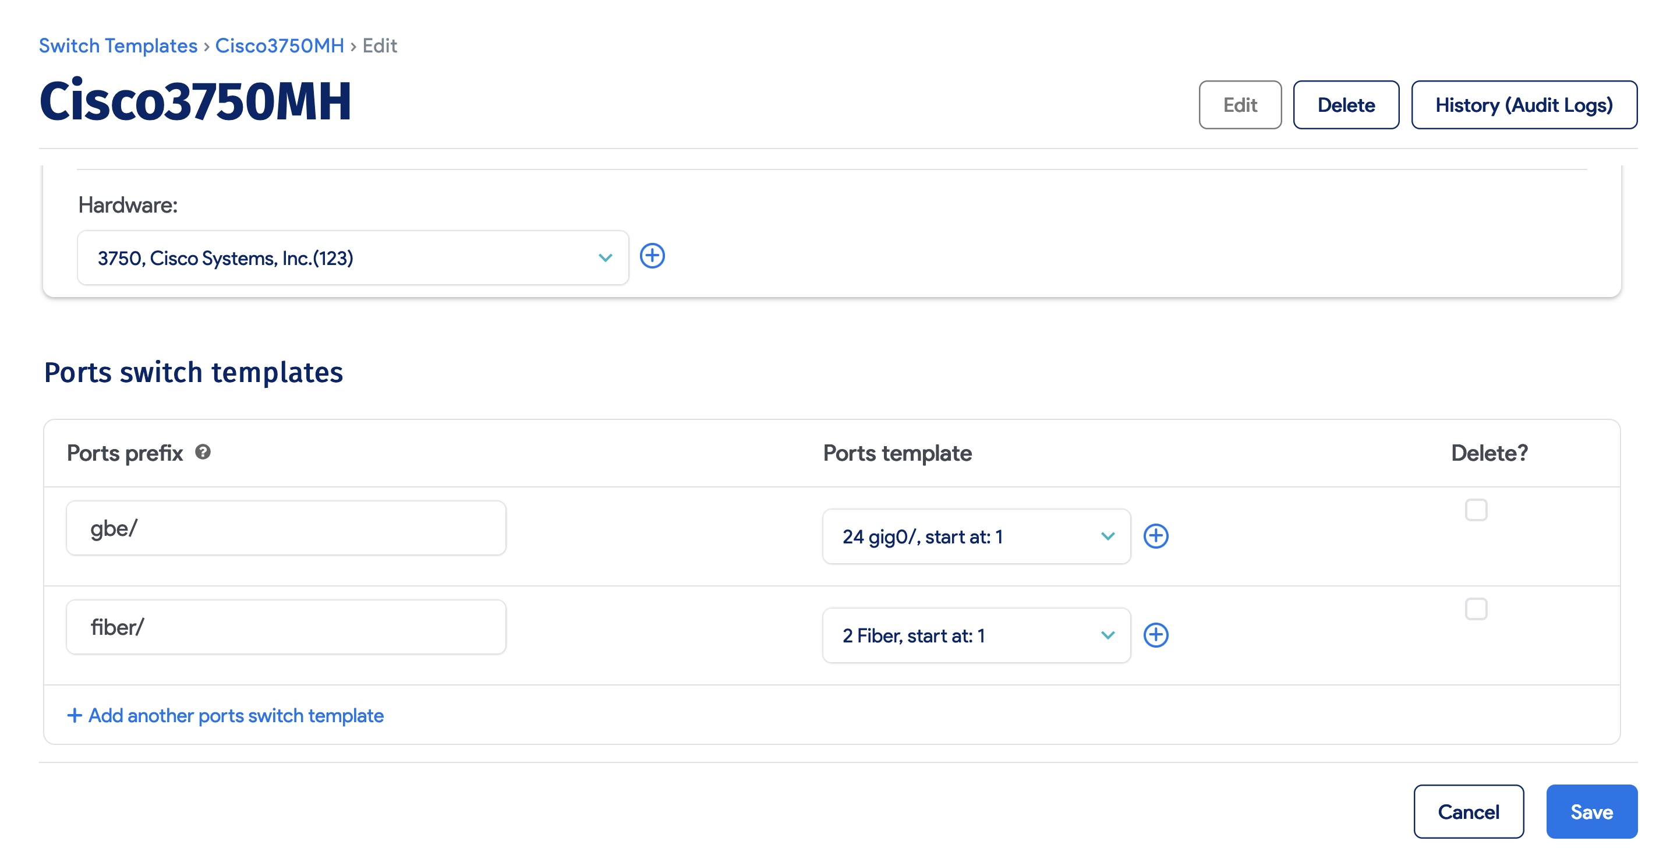Open Cisco3750MH breadcrumb link

click(279, 45)
